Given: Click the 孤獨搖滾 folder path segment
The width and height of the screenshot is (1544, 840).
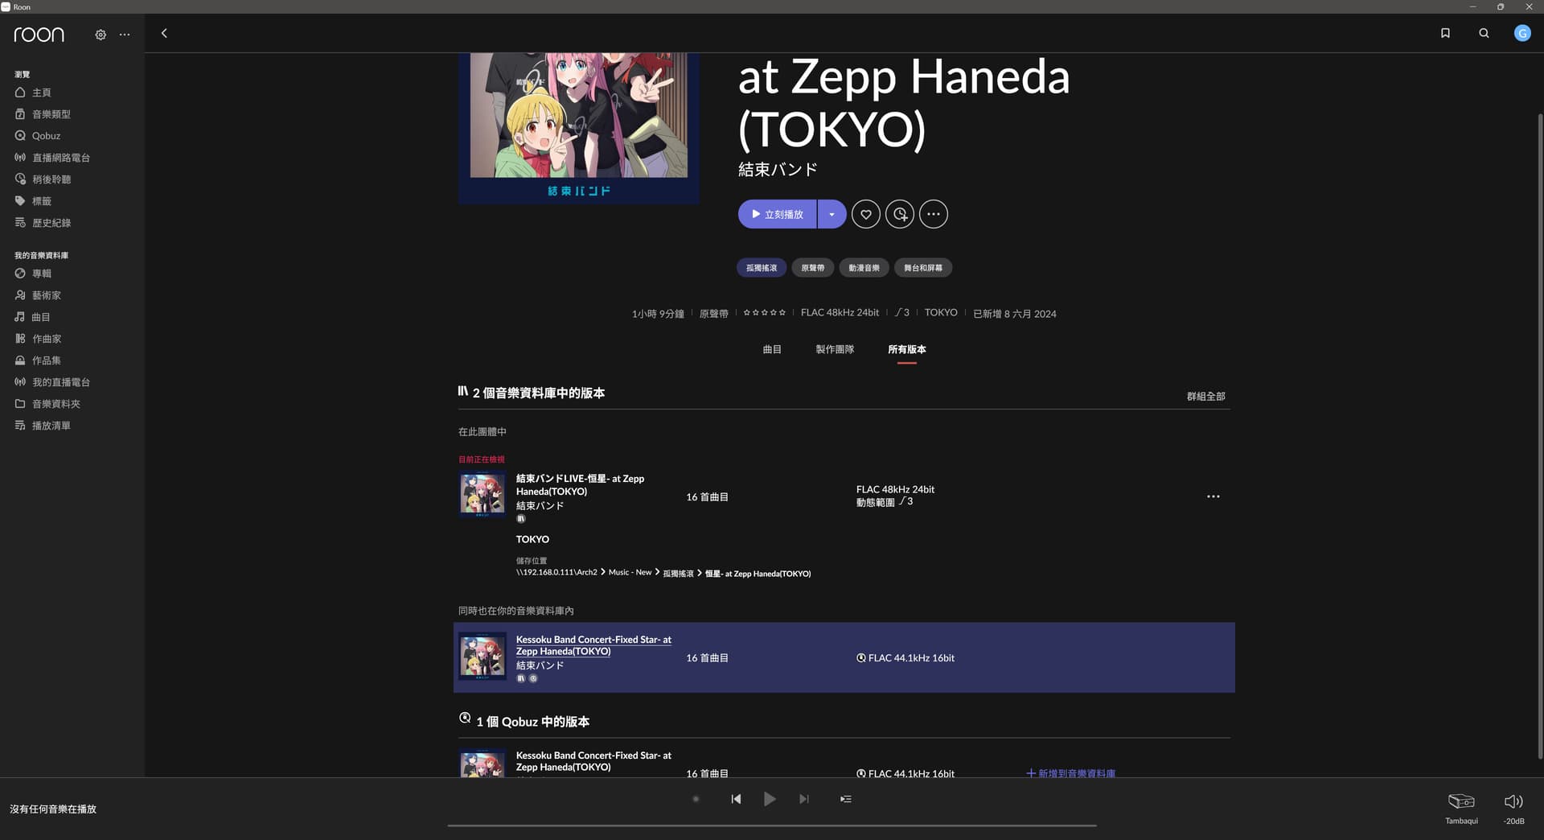Looking at the screenshot, I should pyautogui.click(x=678, y=574).
